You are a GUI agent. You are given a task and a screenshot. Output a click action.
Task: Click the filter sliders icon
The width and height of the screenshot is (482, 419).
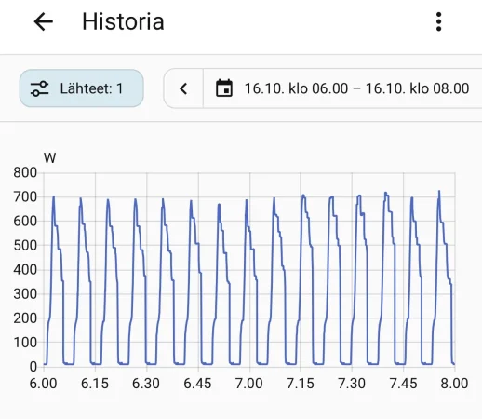point(39,88)
